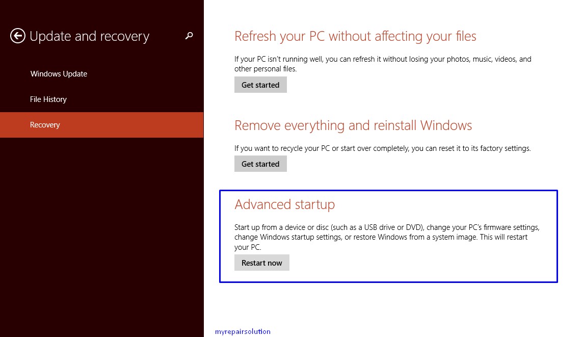Click the dark sidebar background area

pos(102,229)
